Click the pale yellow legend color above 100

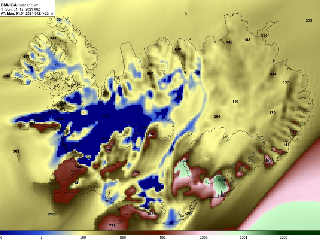pos(82,233)
